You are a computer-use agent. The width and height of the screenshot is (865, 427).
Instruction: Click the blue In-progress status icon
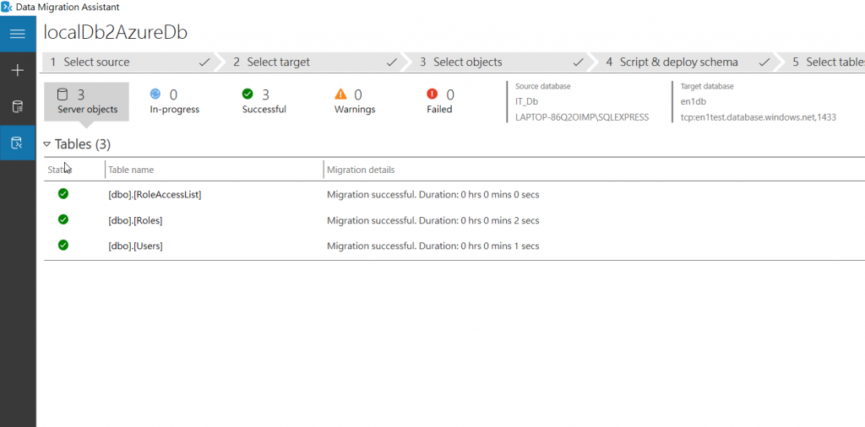(x=155, y=95)
